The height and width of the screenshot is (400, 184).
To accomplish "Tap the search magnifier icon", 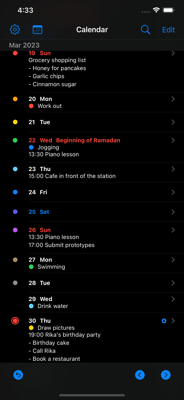I will (146, 30).
